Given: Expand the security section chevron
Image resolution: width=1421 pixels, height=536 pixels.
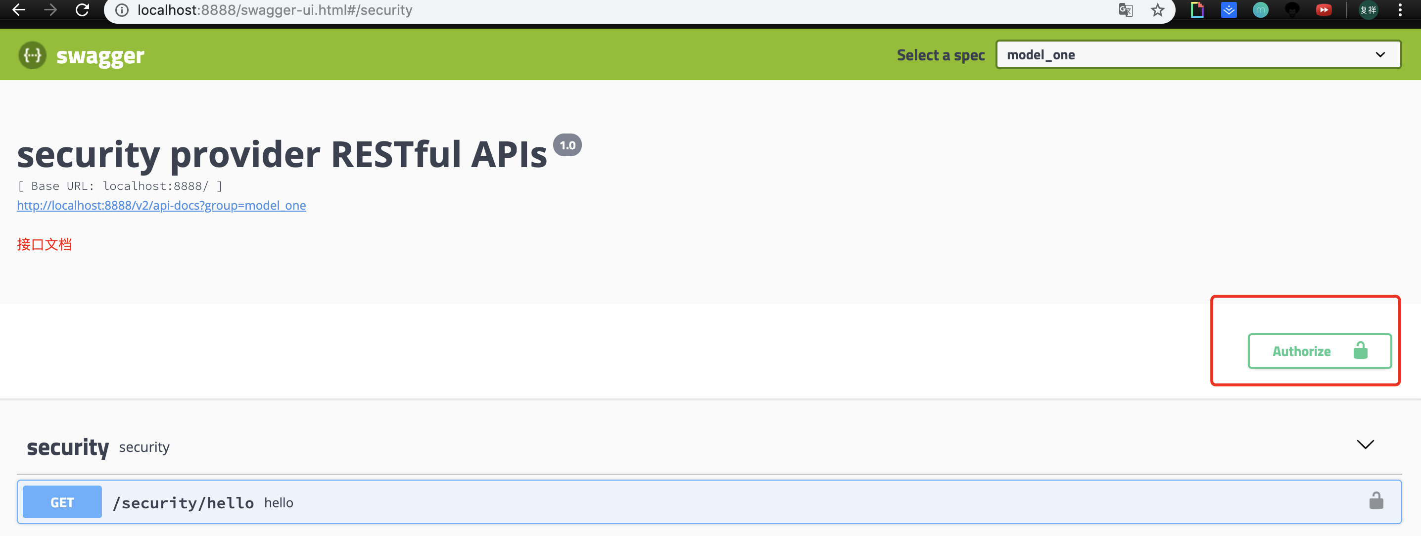Looking at the screenshot, I should click(1368, 445).
